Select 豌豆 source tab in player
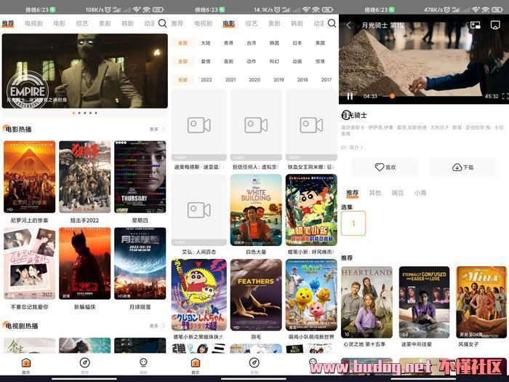This screenshot has width=509, height=382. tap(398, 193)
